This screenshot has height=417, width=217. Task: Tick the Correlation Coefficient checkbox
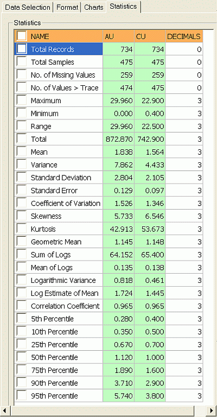[x=22, y=306]
